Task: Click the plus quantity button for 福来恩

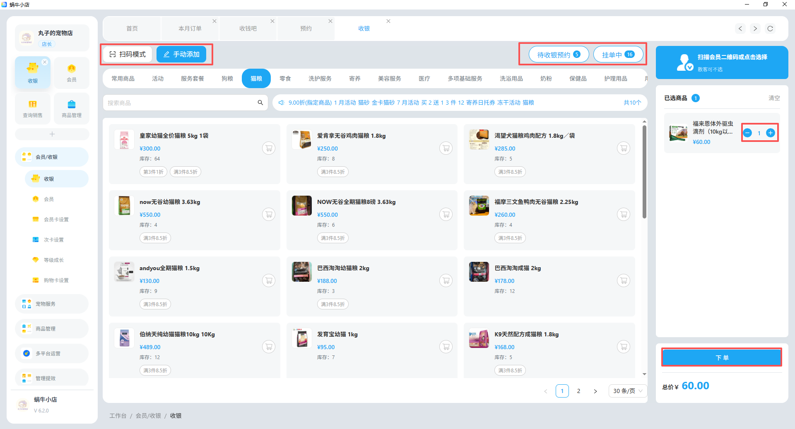Action: (770, 133)
